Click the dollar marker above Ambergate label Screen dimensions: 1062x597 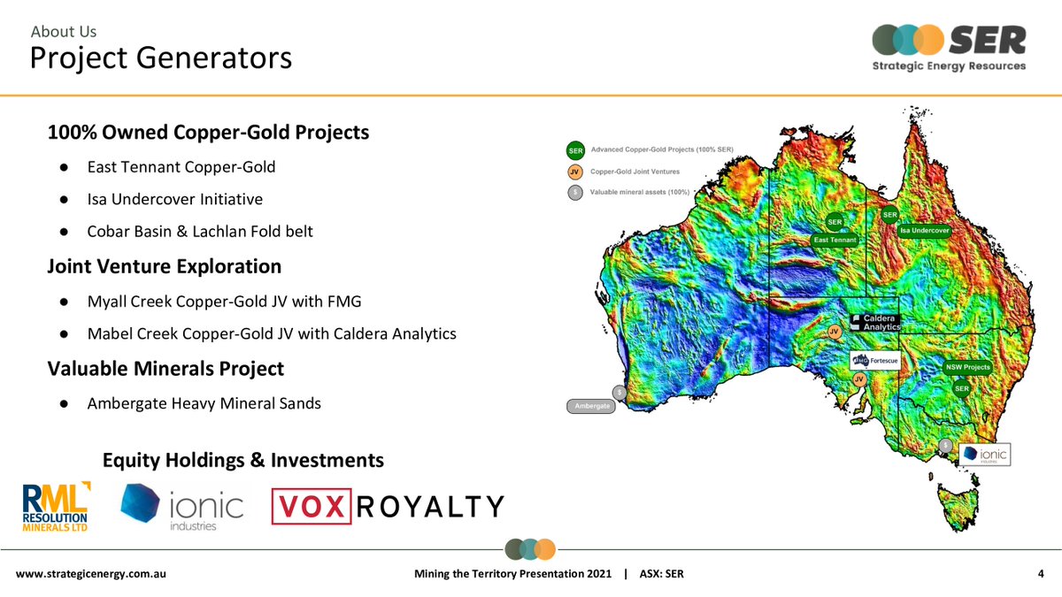(619, 392)
